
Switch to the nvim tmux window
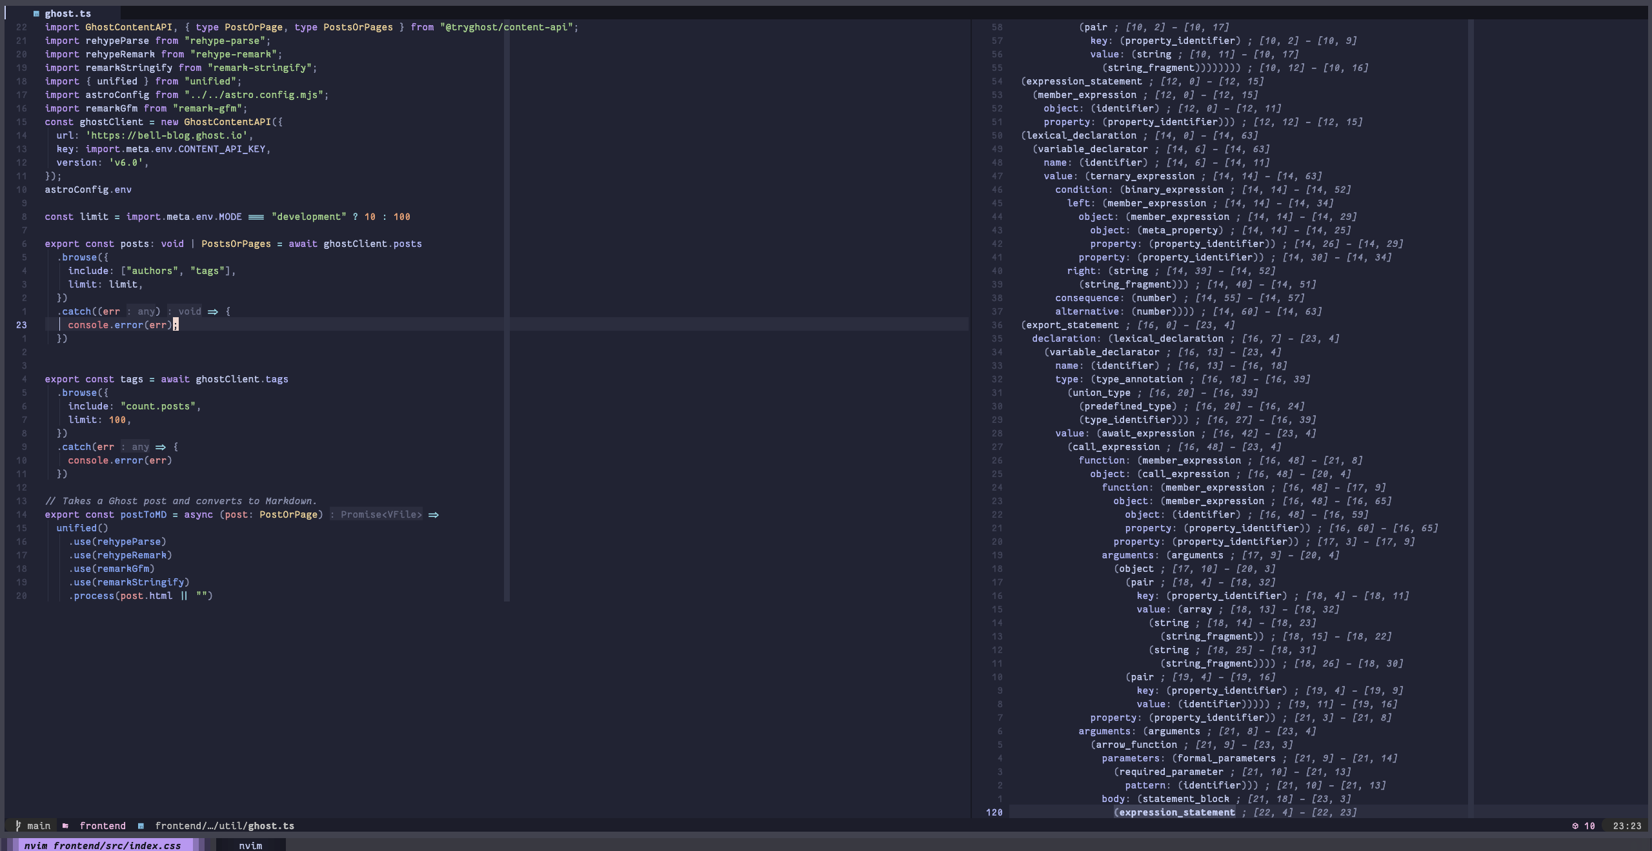(250, 846)
